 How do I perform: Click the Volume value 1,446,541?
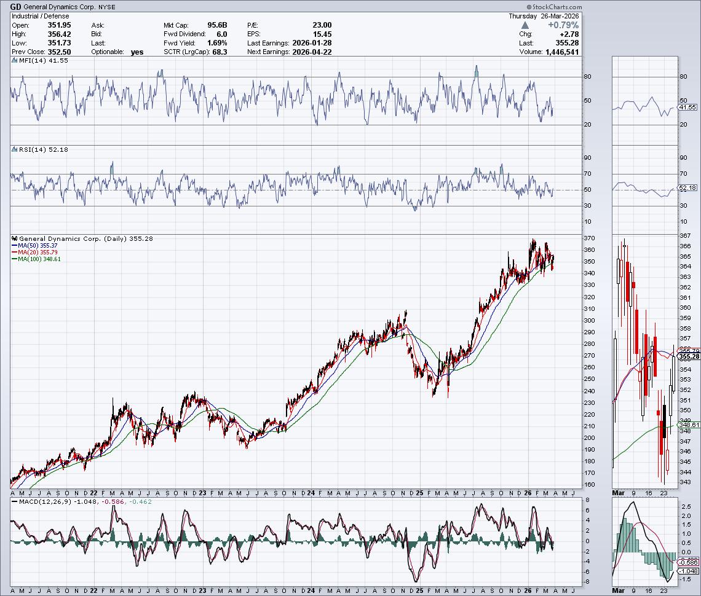[x=562, y=52]
